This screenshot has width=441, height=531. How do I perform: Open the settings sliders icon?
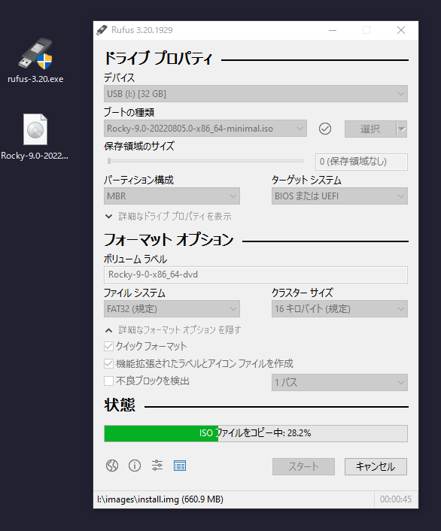coord(157,466)
